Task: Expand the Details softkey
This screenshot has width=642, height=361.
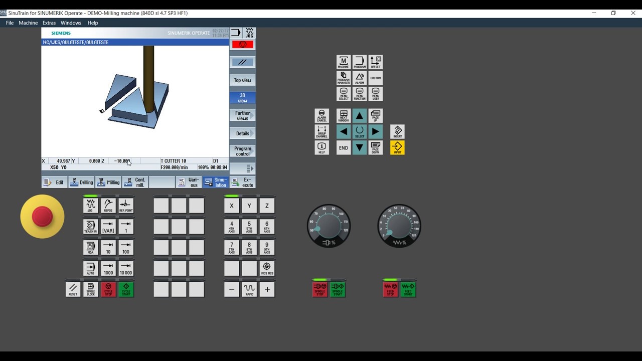Action: coord(243,133)
